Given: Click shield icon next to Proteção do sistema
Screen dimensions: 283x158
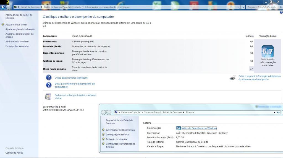Looking at the screenshot, I should coord(103,139).
